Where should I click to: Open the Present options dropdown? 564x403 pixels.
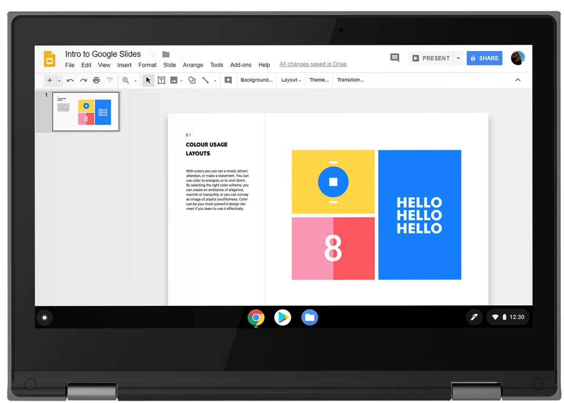tap(458, 58)
